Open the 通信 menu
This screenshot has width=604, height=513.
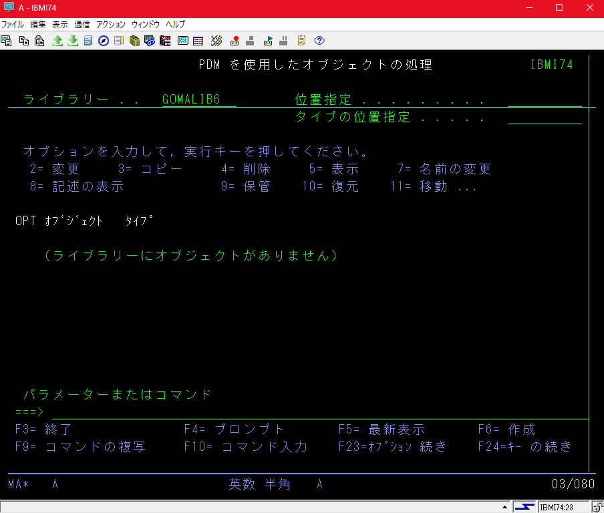82,24
